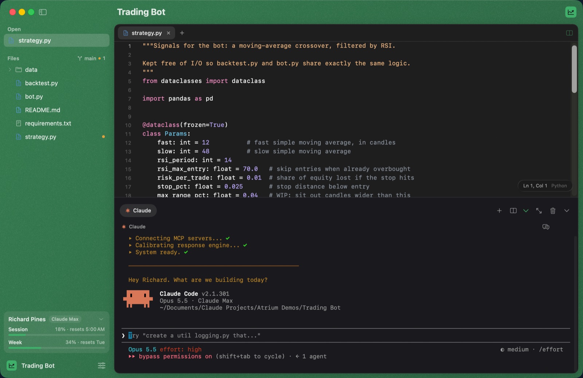The width and height of the screenshot is (583, 378).
Task: Click the Ln 1, Col 1 position indicator
Action: [535, 186]
